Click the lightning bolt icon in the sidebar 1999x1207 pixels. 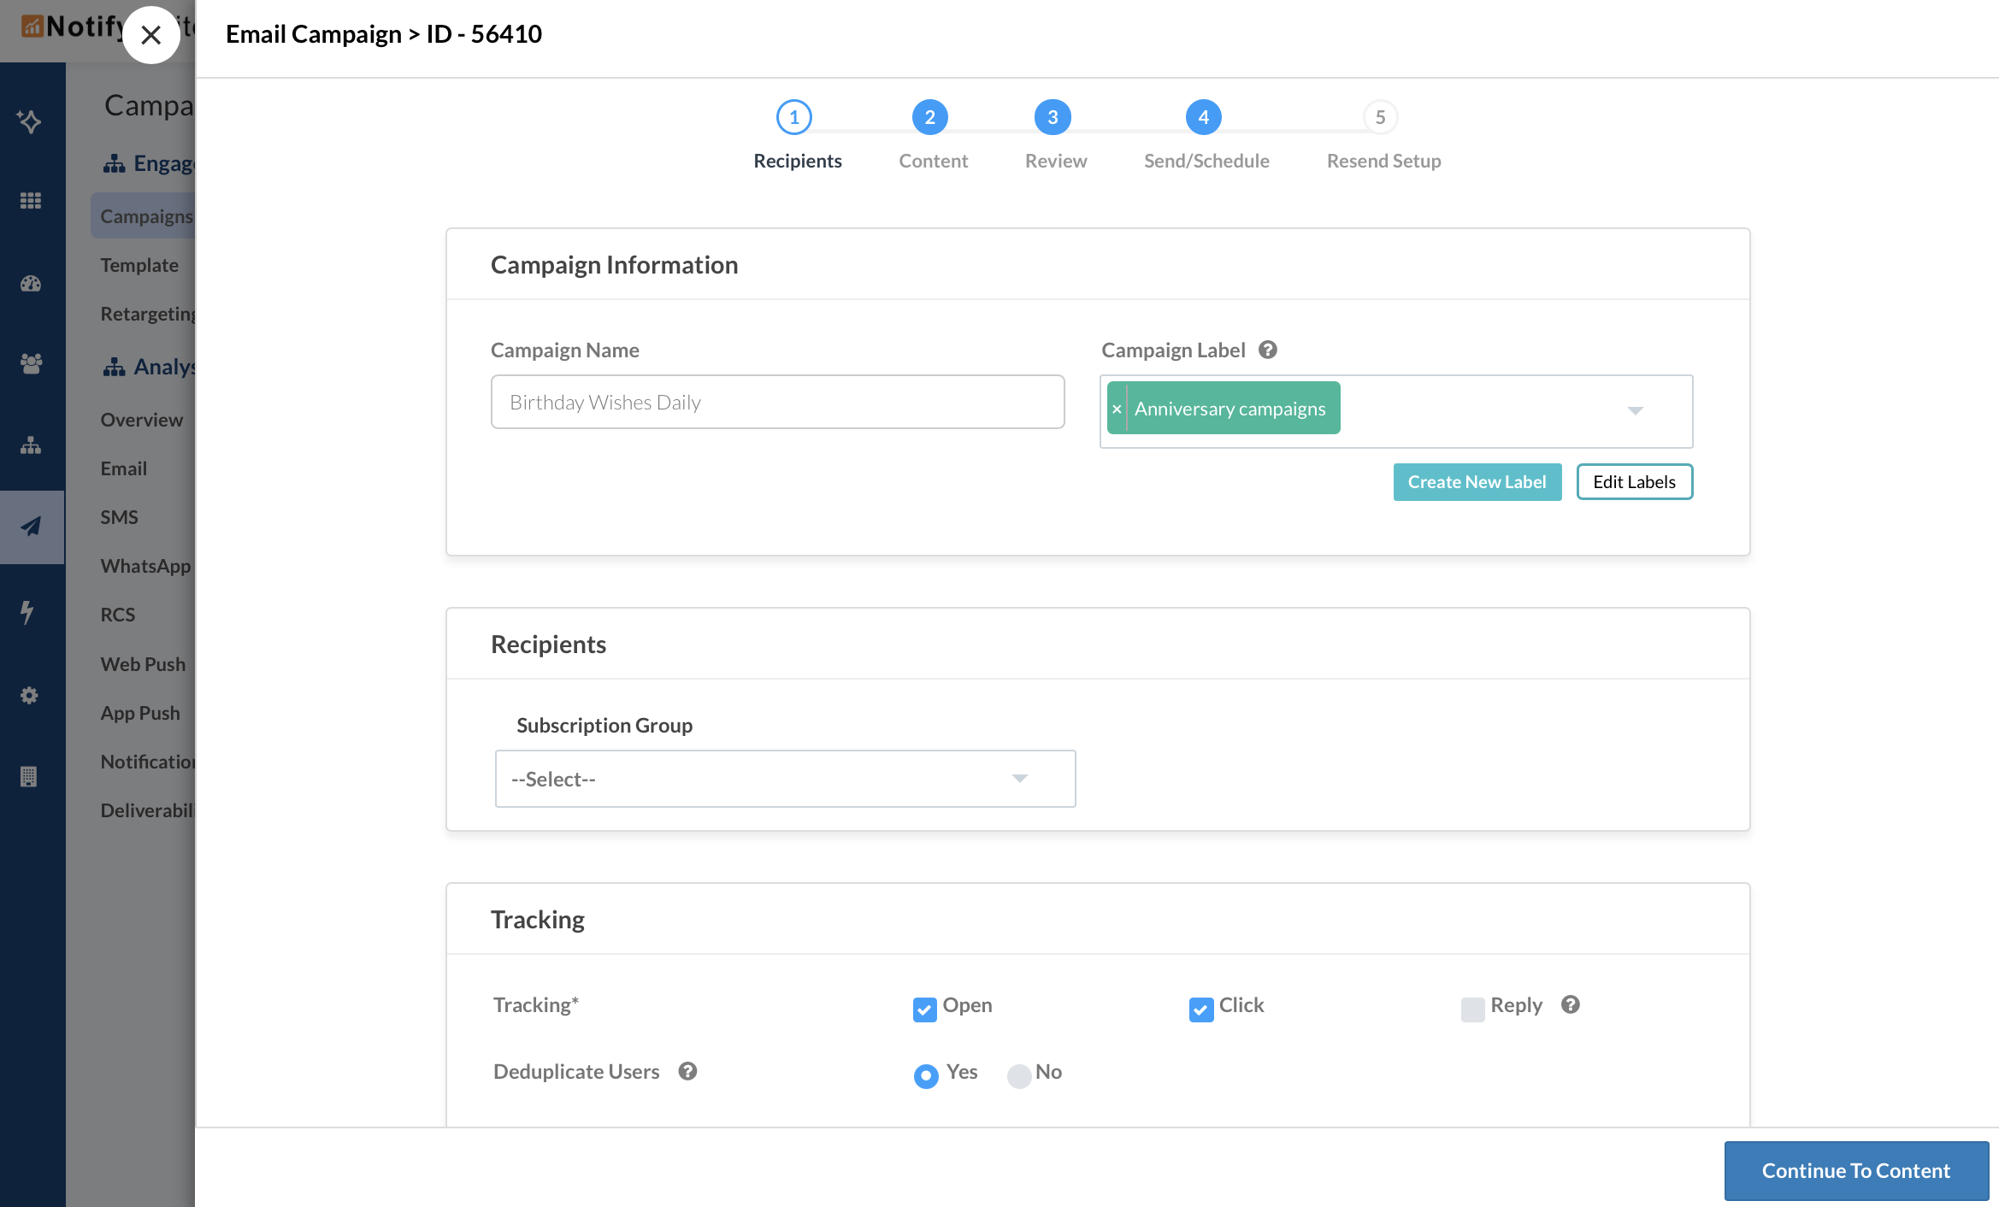pyautogui.click(x=28, y=612)
